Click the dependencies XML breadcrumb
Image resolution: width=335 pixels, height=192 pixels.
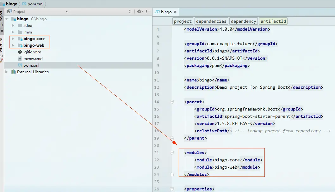211,21
